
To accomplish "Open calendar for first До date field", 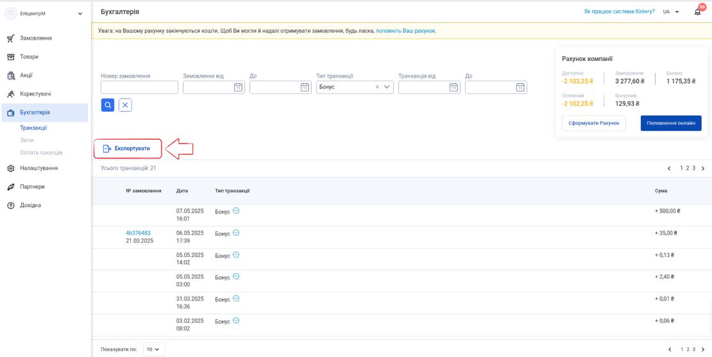I will 305,88.
